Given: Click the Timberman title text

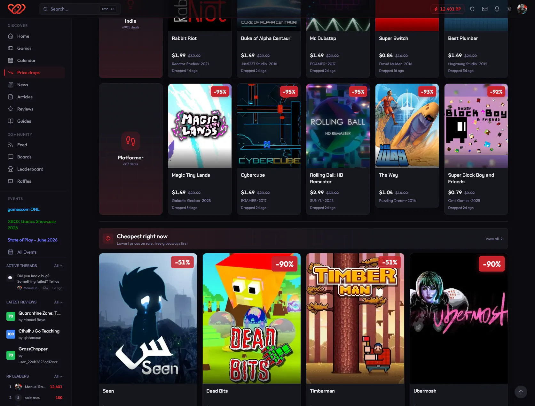Looking at the screenshot, I should pyautogui.click(x=322, y=391).
